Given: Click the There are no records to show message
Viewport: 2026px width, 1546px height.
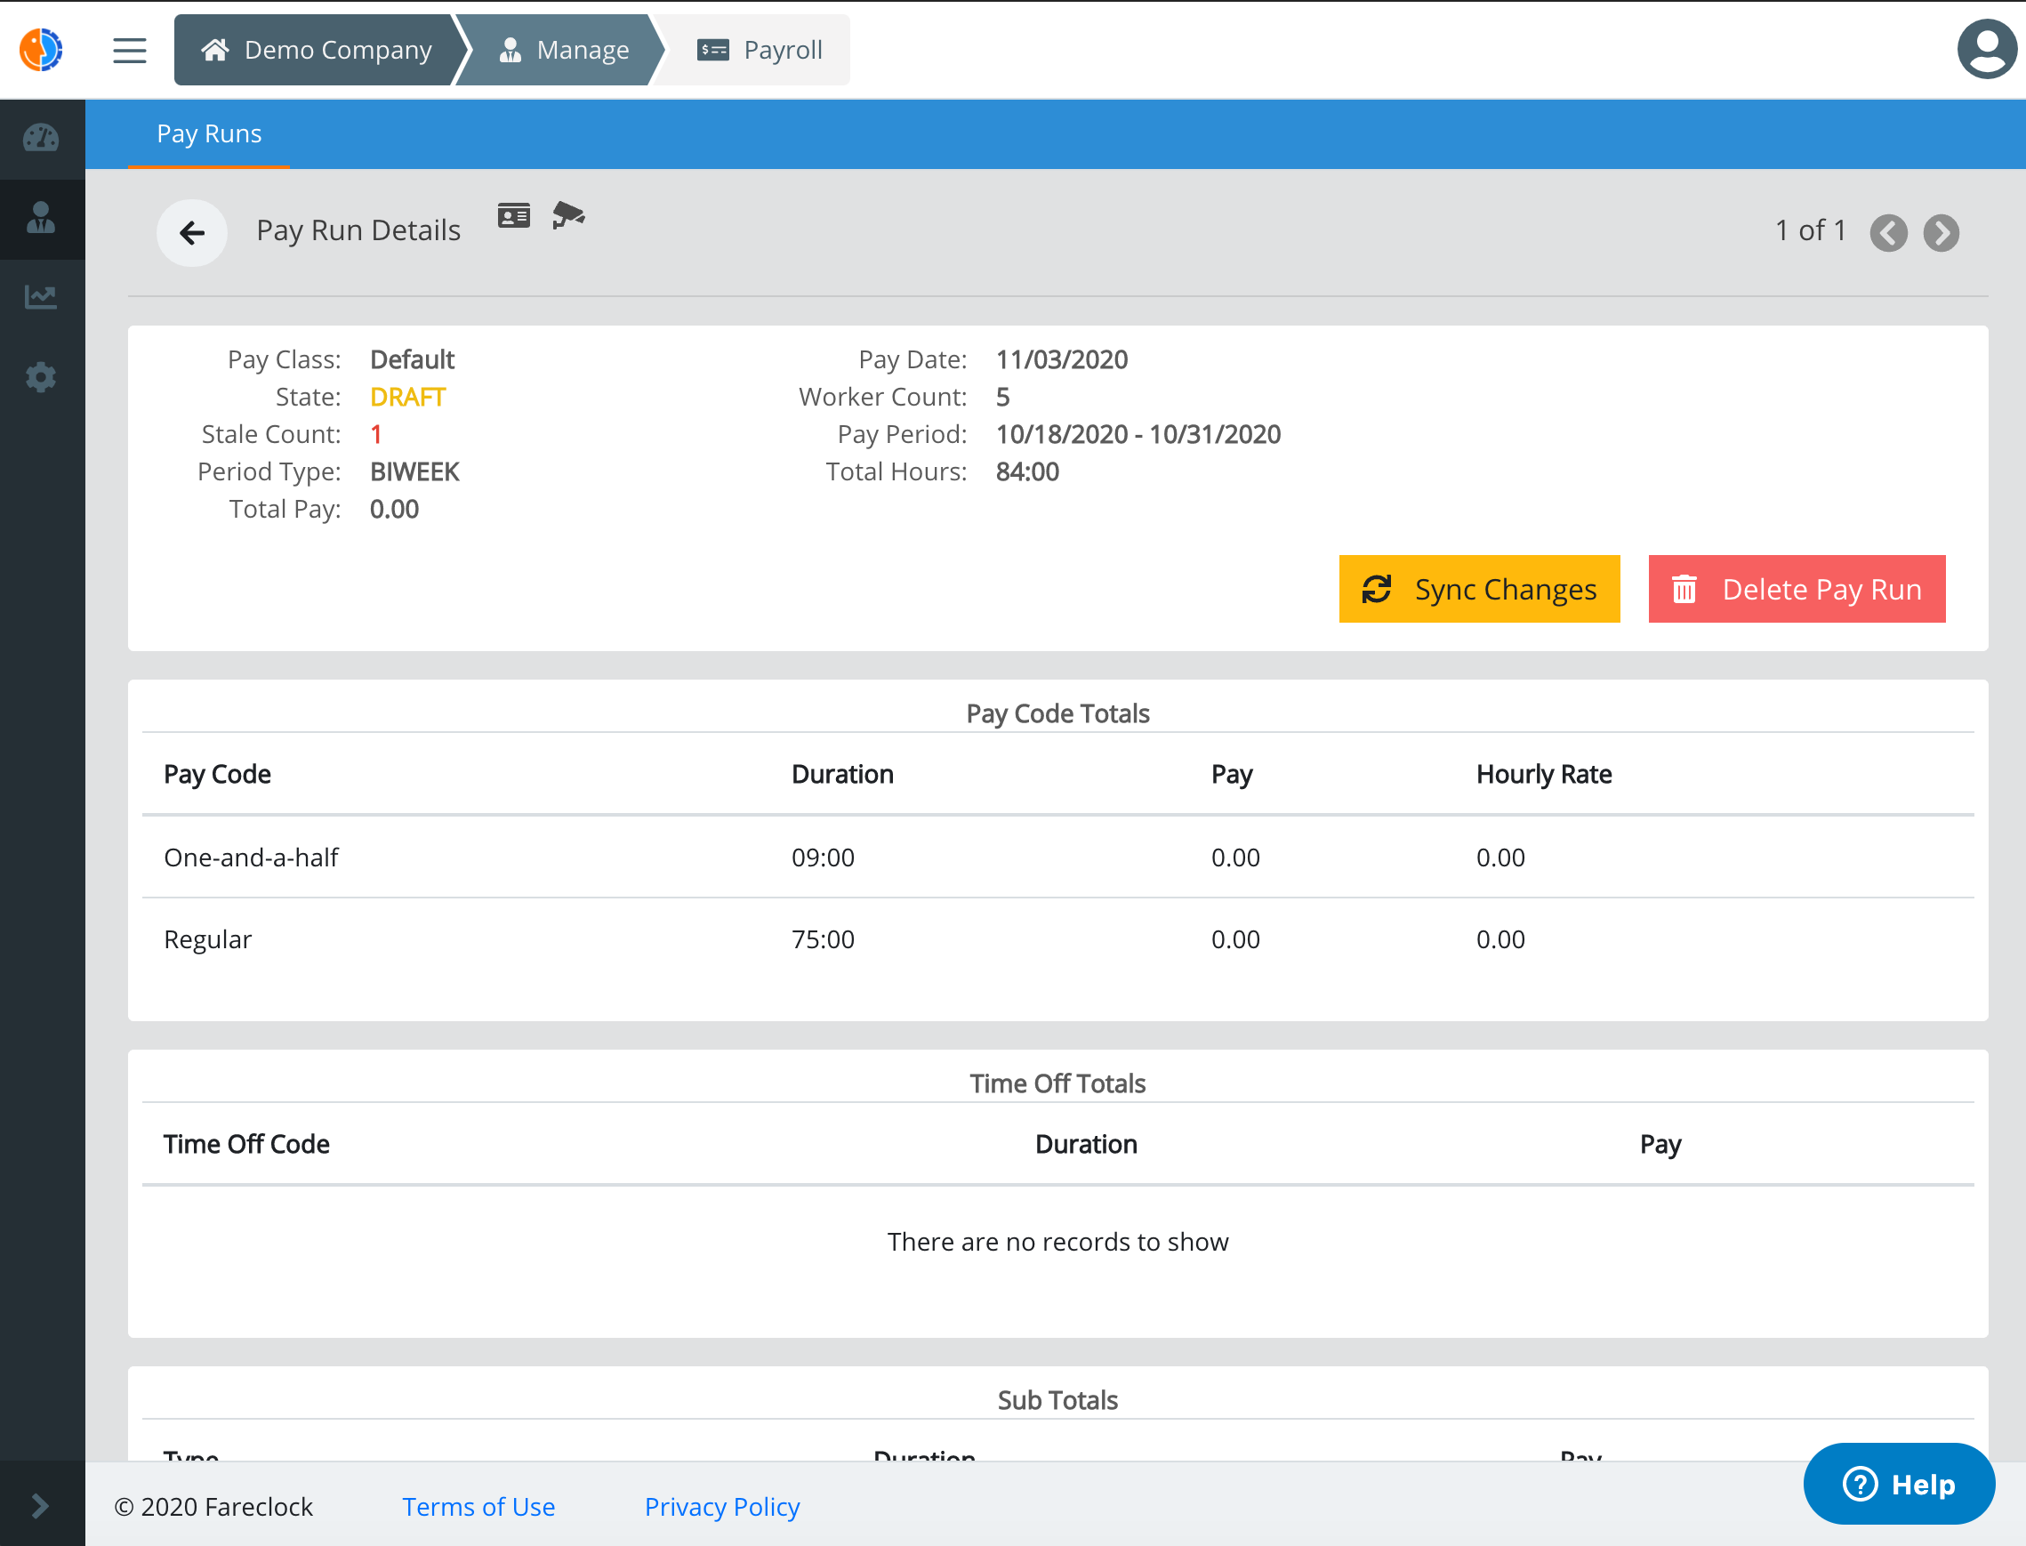Looking at the screenshot, I should pyautogui.click(x=1057, y=1243).
